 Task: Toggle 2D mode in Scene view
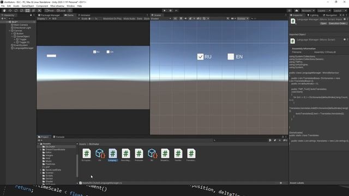[176, 19]
